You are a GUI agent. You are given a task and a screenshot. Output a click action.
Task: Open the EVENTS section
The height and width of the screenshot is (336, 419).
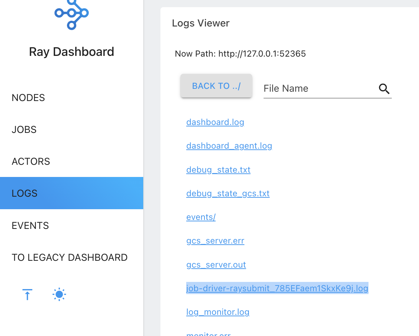pos(30,225)
